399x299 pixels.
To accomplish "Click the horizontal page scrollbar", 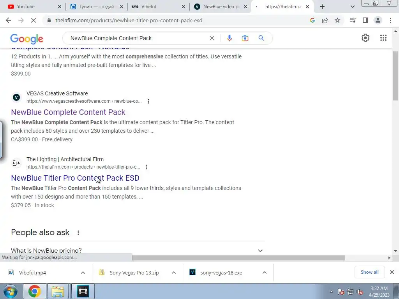I will (x=238, y=258).
